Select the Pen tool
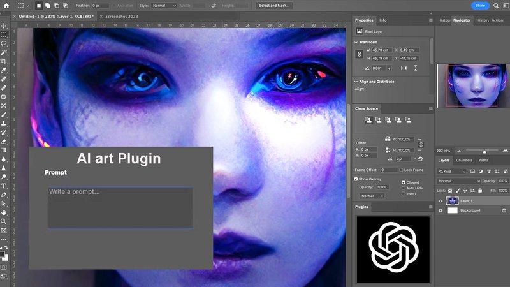The width and height of the screenshot is (510, 287). pos(4,195)
